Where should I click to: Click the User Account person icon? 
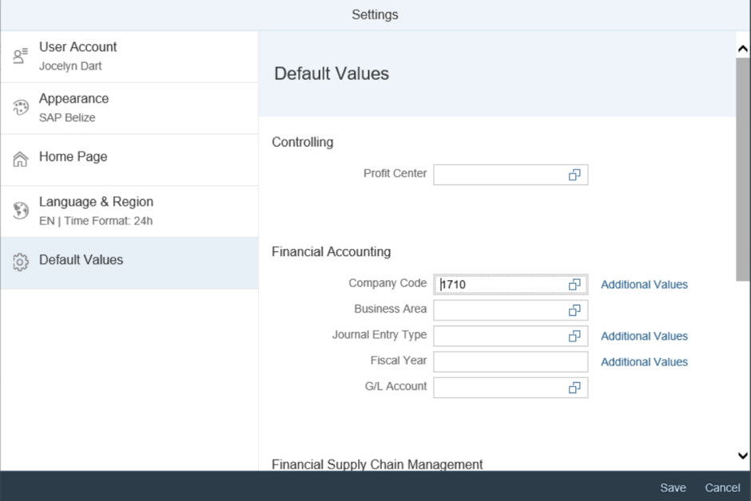click(x=21, y=57)
